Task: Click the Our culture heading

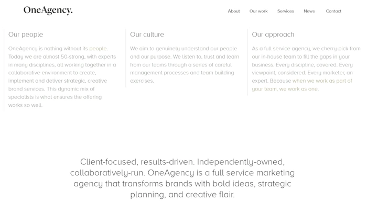Action: (147, 35)
